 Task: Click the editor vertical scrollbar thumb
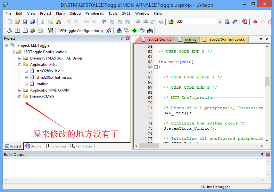pos(267,82)
